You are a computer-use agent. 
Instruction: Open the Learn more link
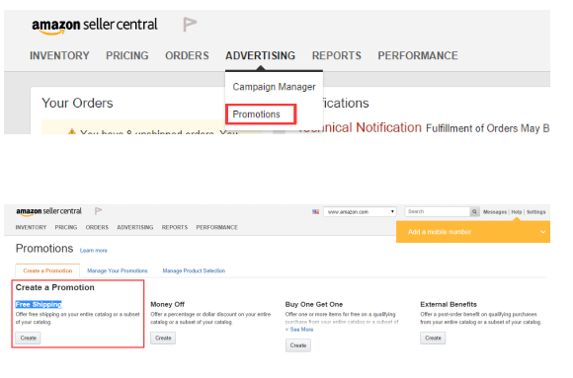[x=94, y=251]
